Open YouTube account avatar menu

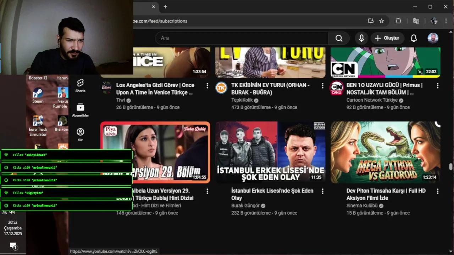point(433,38)
